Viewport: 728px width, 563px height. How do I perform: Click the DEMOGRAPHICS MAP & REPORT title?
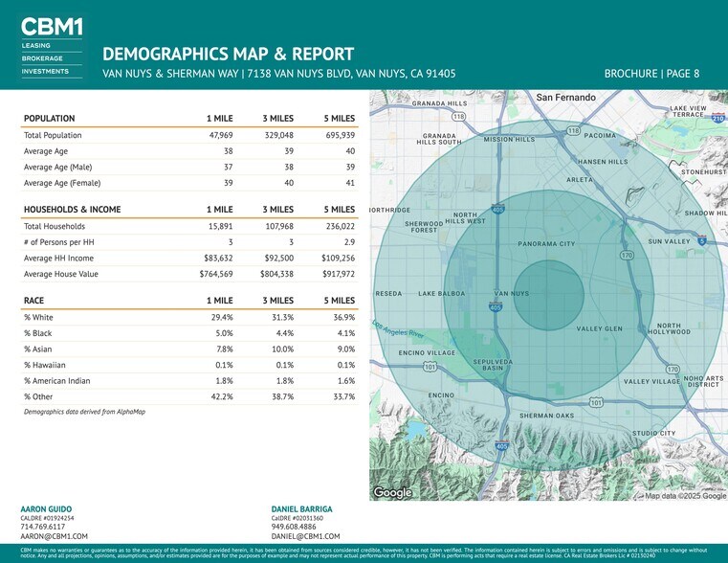click(228, 54)
